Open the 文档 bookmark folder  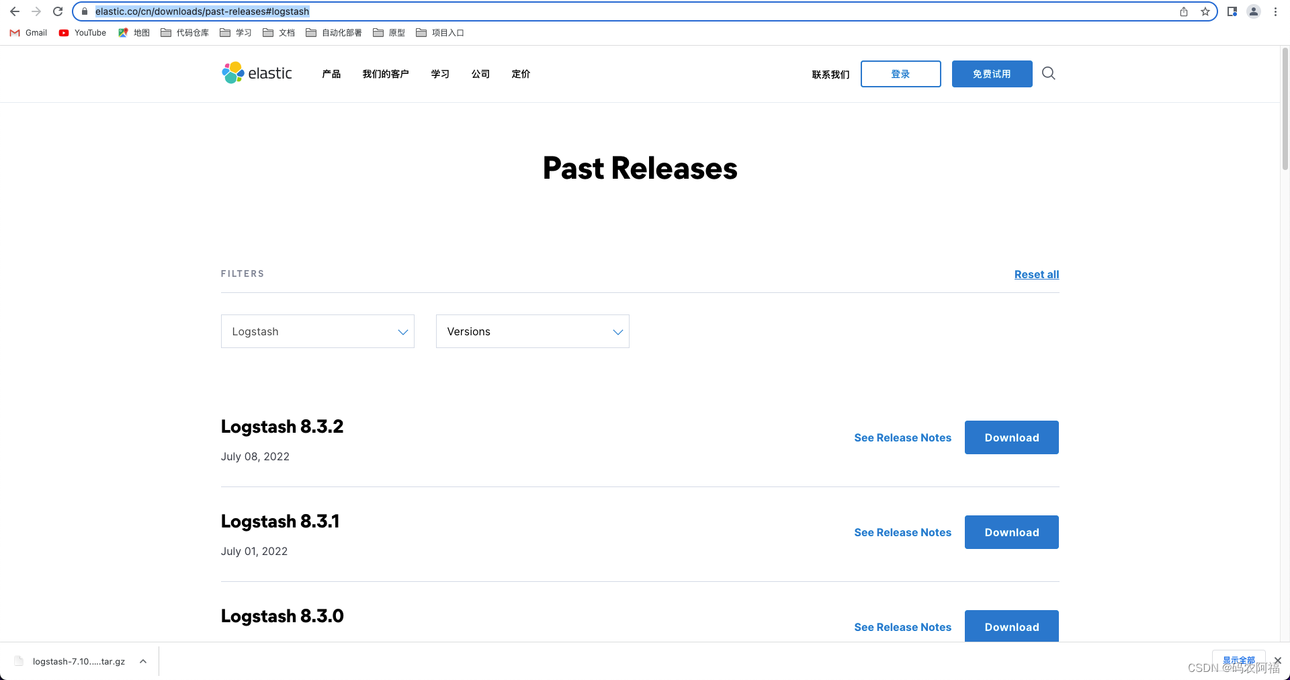[279, 33]
